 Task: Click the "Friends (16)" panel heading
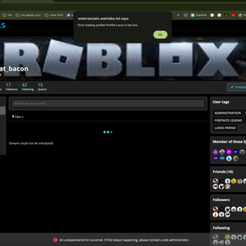(x=223, y=172)
